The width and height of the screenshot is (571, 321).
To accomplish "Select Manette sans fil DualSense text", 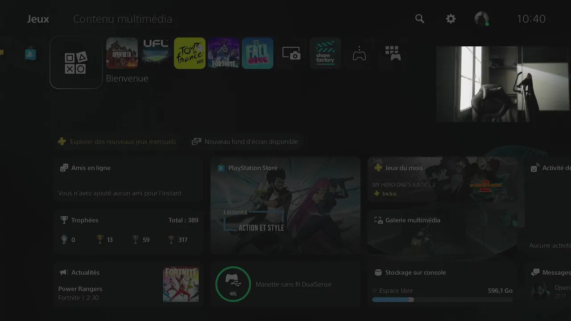I will tap(294, 284).
